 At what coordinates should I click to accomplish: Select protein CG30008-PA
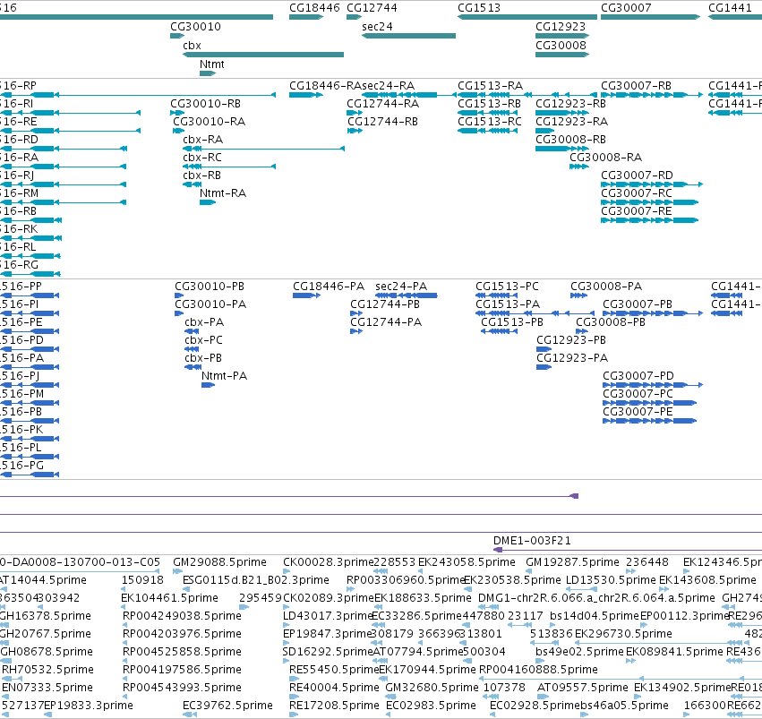pyautogui.click(x=606, y=287)
